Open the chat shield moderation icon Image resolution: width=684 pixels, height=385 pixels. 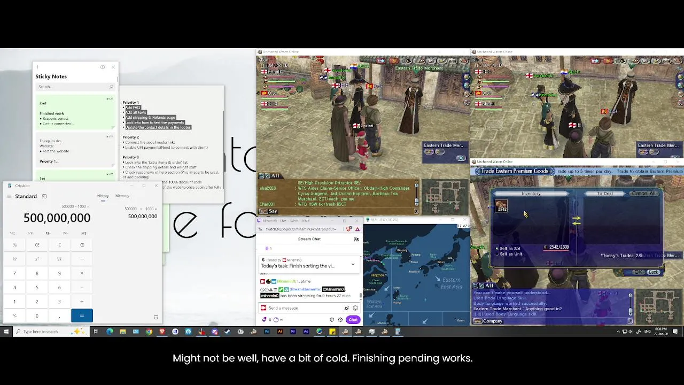click(332, 320)
